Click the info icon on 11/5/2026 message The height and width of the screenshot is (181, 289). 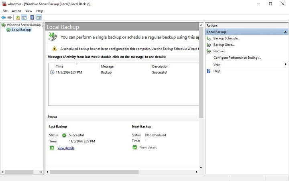(x=52, y=72)
